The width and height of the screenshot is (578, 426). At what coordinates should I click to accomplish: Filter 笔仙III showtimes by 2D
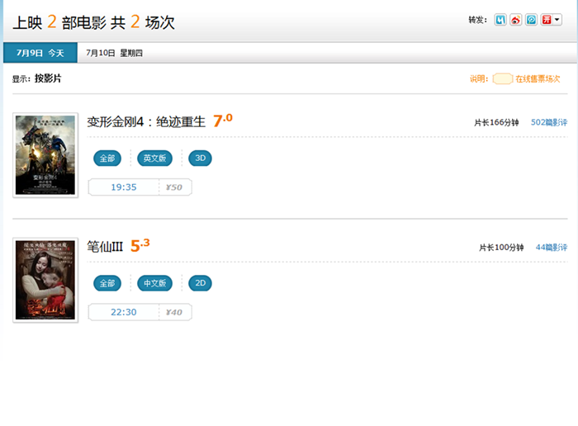pyautogui.click(x=200, y=283)
